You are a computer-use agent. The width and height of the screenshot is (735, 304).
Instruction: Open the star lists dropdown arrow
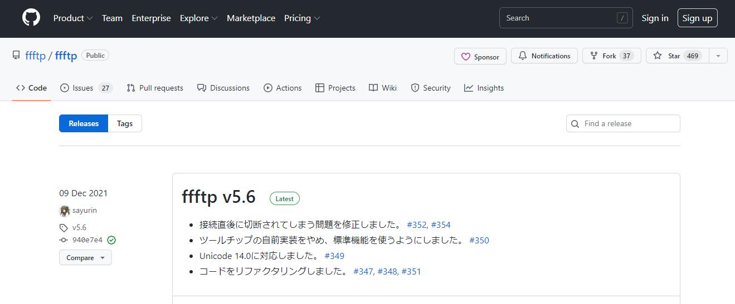tap(718, 56)
